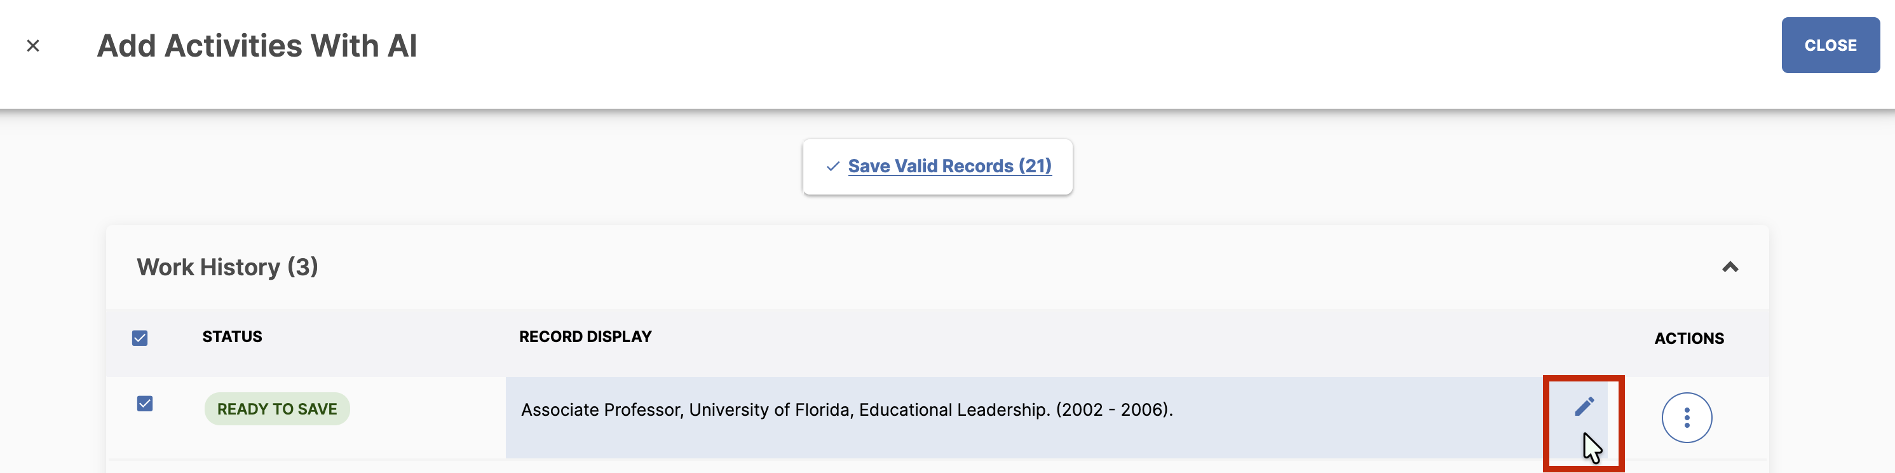Click the STATUS column header
The image size is (1895, 473).
tap(232, 336)
